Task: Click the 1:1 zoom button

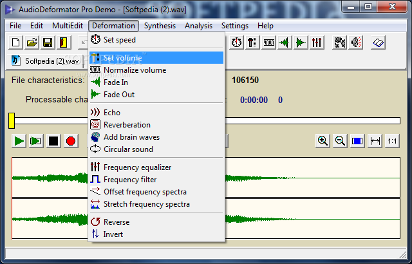Action: point(392,141)
